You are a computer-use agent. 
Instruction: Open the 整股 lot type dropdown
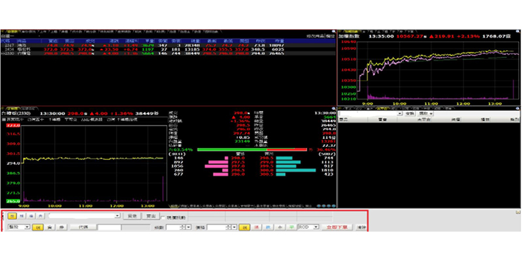tap(27, 227)
